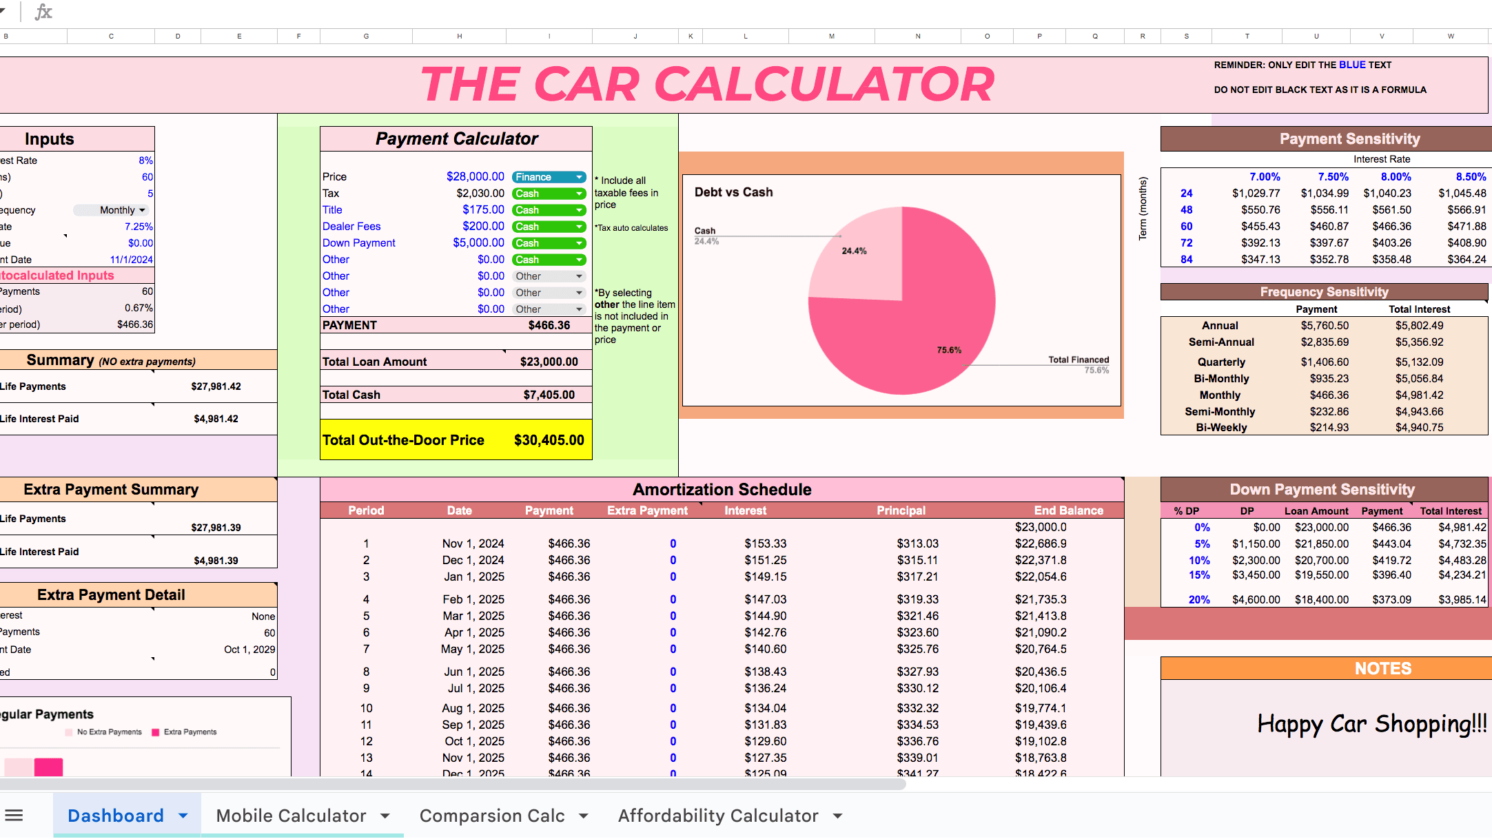Screen dimensions: 1492x839
Task: Open the Cash dropdown for Down Payment
Action: coord(549,243)
